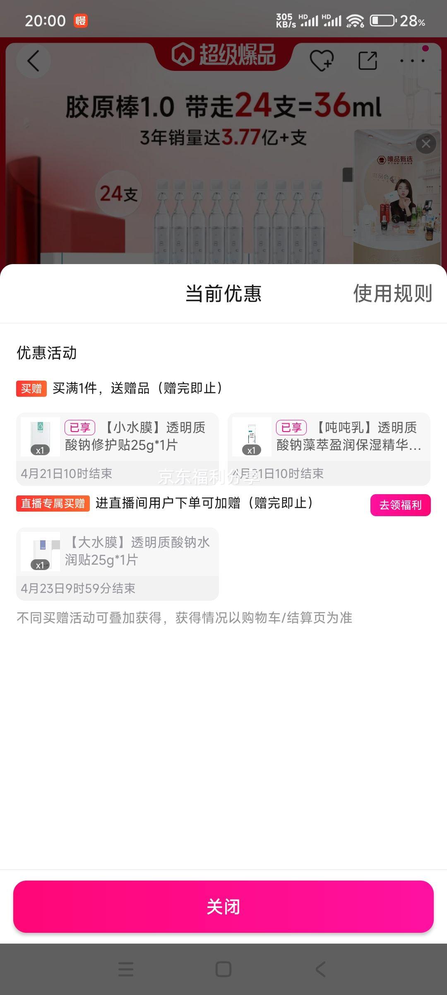Open the share icon

click(x=368, y=61)
